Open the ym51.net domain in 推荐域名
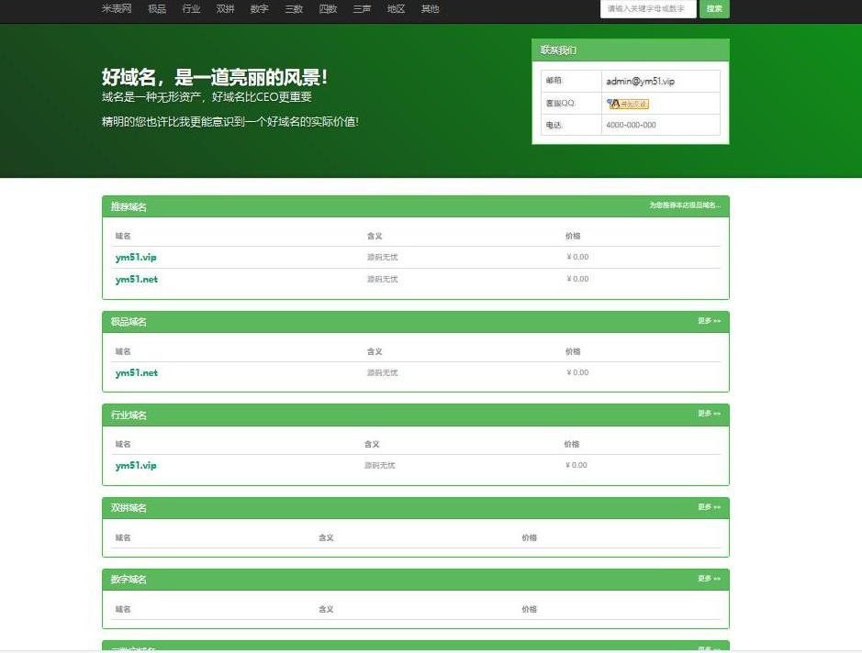Screen dimensions: 862x653 click(x=136, y=279)
